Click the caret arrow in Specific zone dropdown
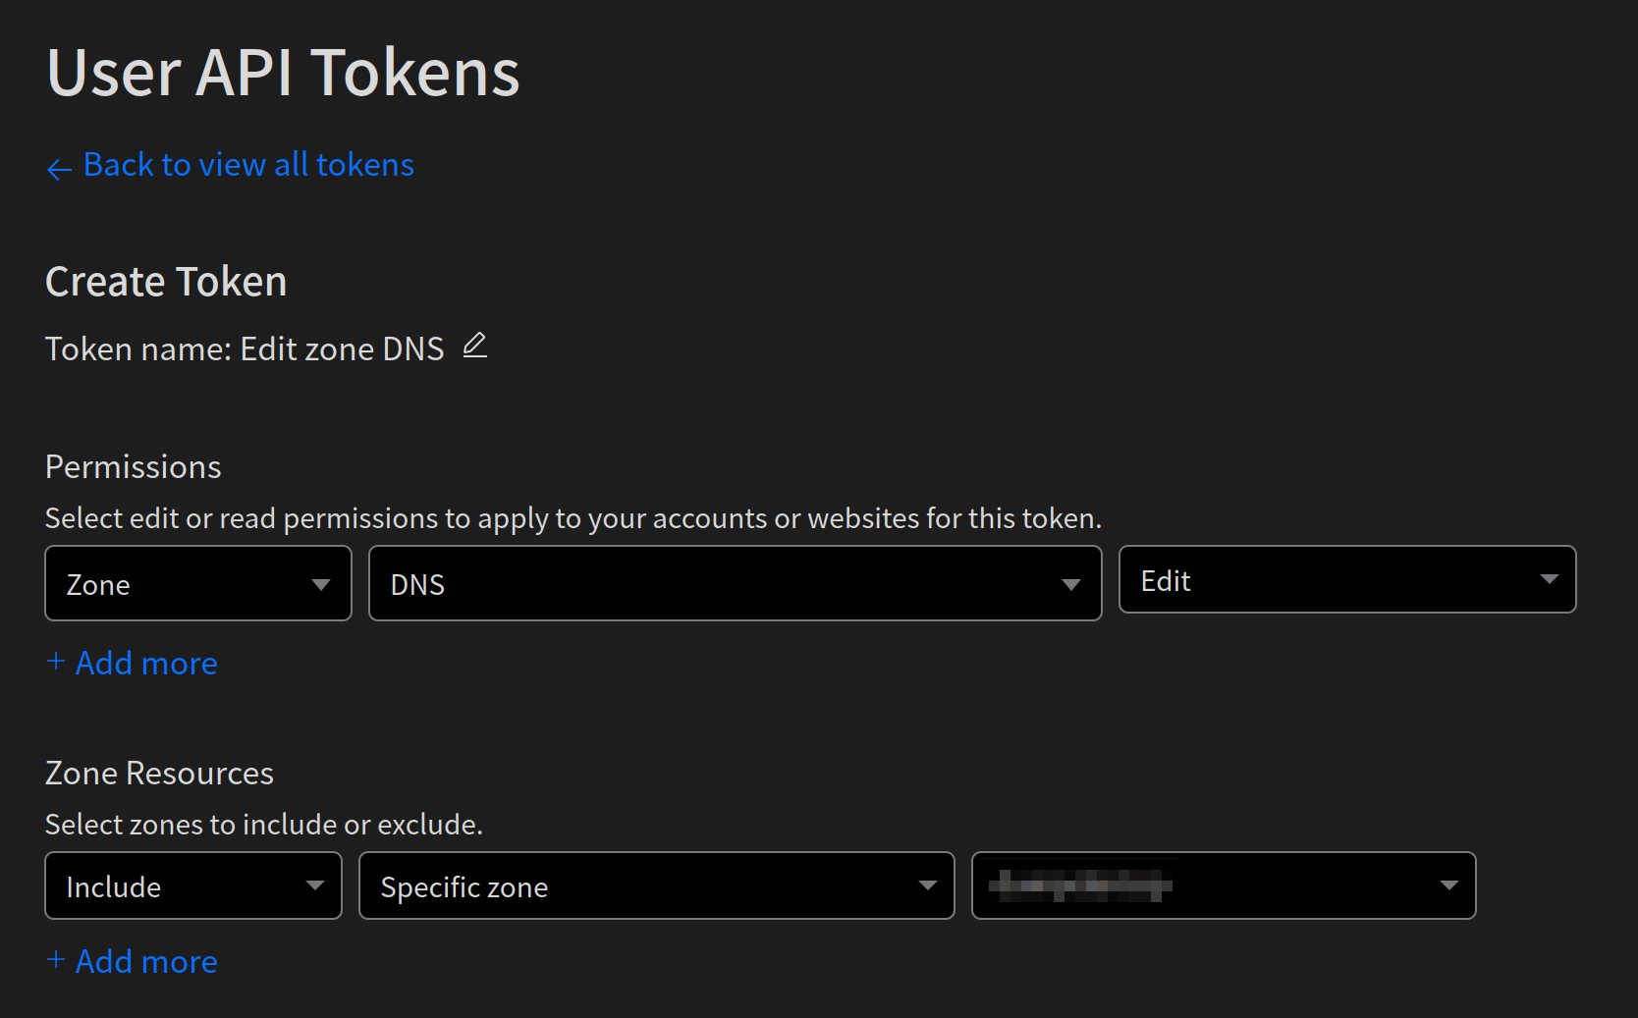 pyautogui.click(x=927, y=885)
